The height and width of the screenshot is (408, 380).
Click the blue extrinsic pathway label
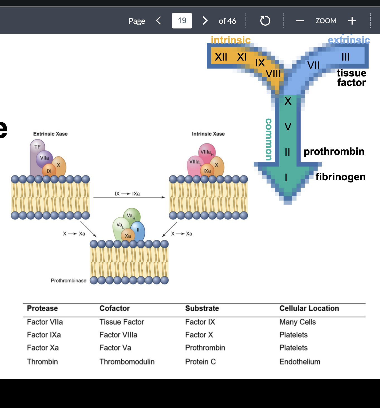pyautogui.click(x=349, y=40)
